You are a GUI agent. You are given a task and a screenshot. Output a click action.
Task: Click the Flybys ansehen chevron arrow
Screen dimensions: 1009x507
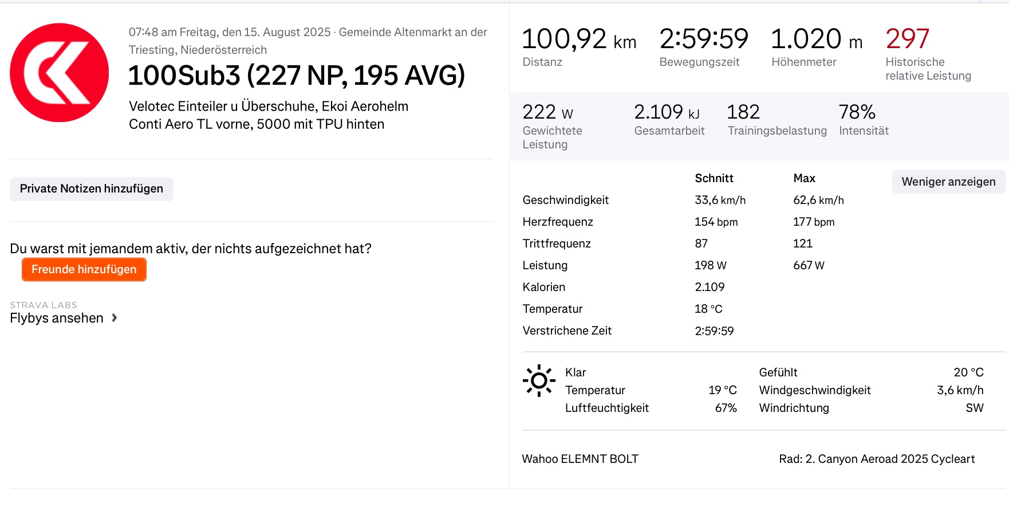(115, 318)
